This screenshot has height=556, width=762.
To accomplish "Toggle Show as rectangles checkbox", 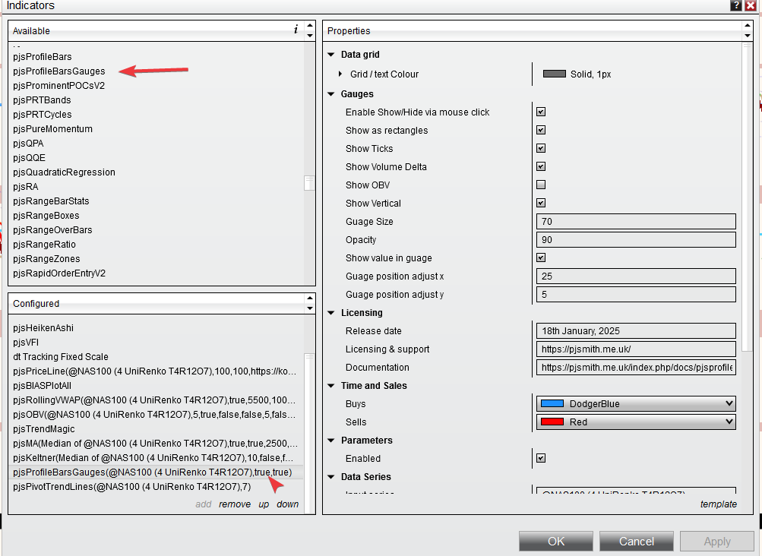I will 541,130.
